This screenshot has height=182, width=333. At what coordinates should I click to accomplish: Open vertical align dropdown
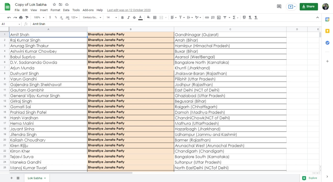(182, 18)
